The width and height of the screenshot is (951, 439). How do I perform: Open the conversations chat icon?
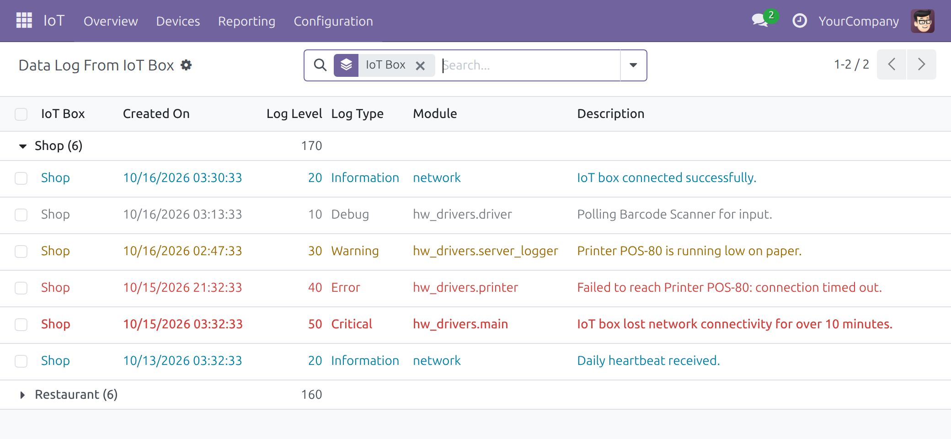tap(760, 21)
